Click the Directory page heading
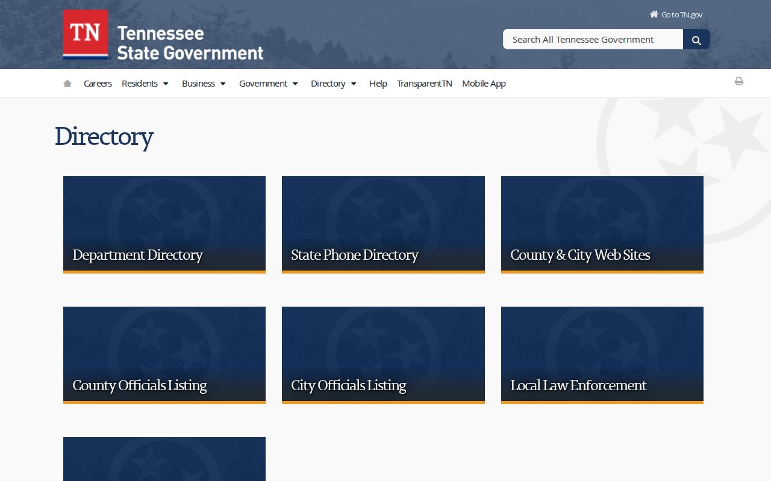771x481 pixels. (104, 136)
